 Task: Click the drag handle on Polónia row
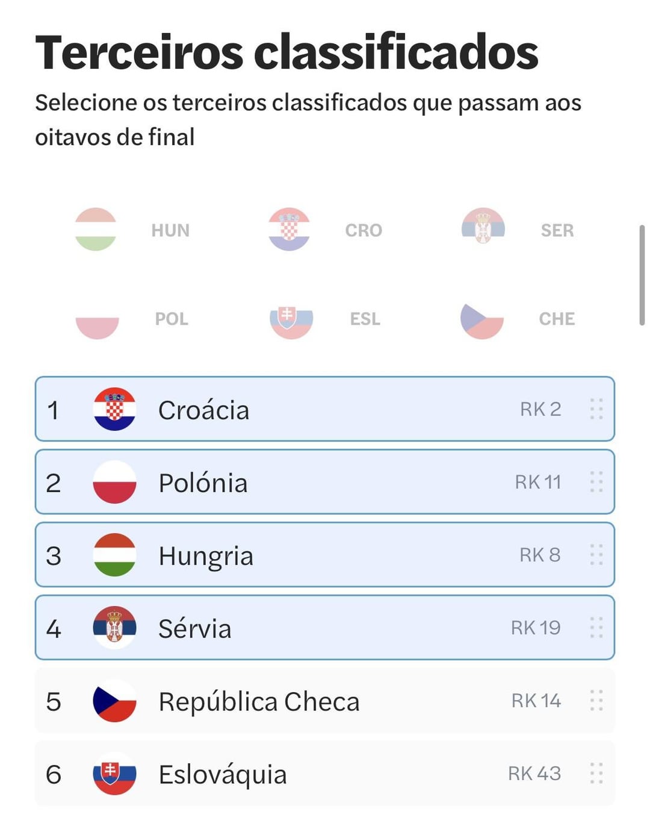(x=596, y=482)
